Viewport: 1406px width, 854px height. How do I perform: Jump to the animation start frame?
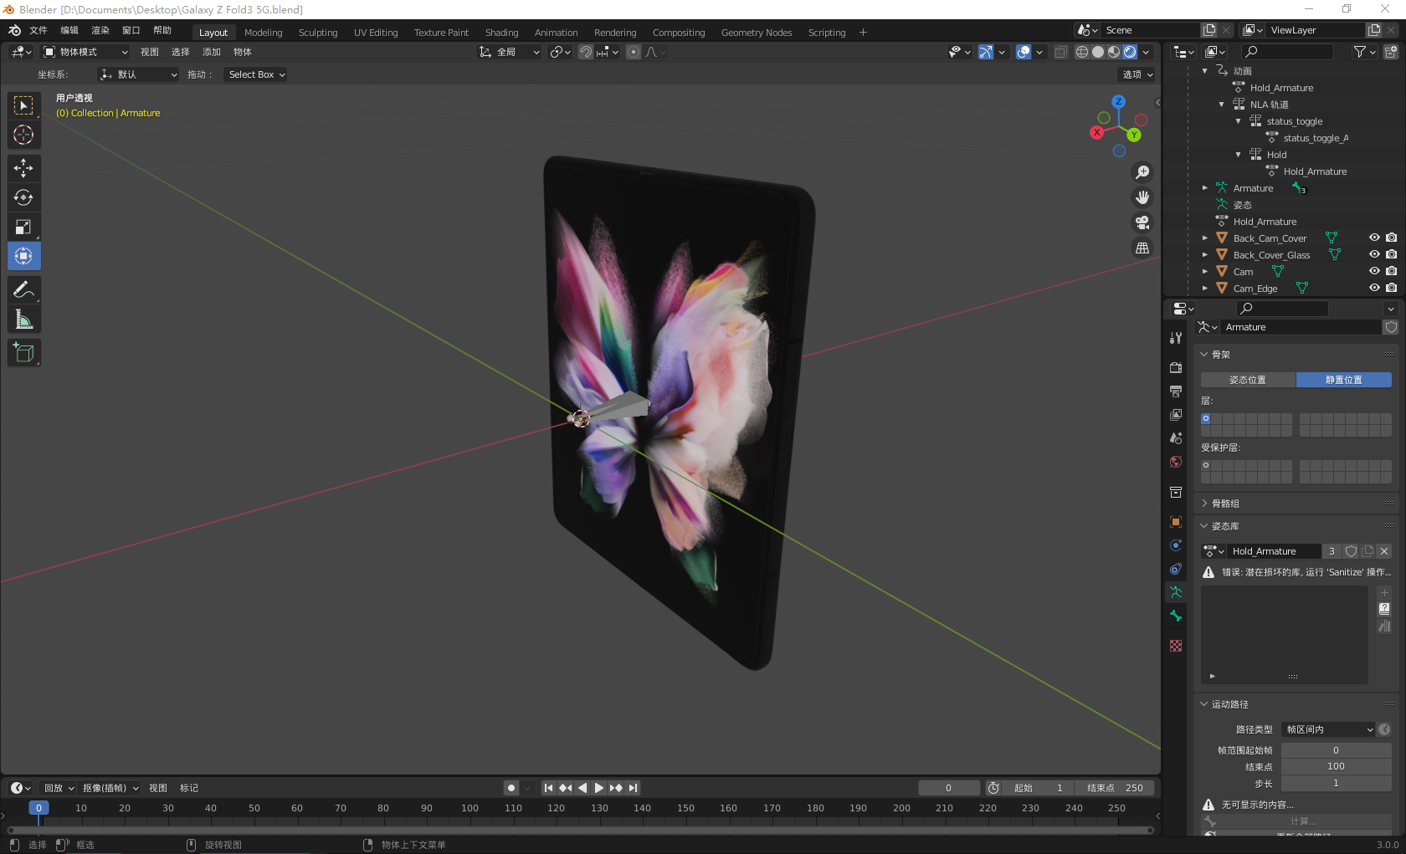coord(548,788)
